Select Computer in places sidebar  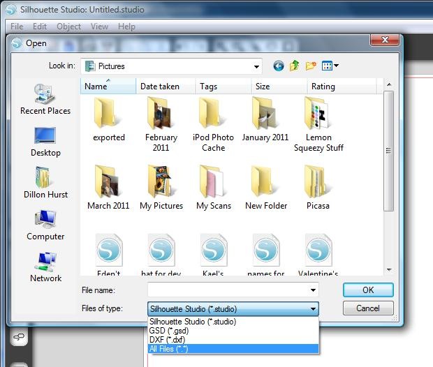coord(45,225)
